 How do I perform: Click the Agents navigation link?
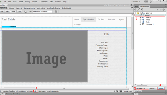pos(122,19)
